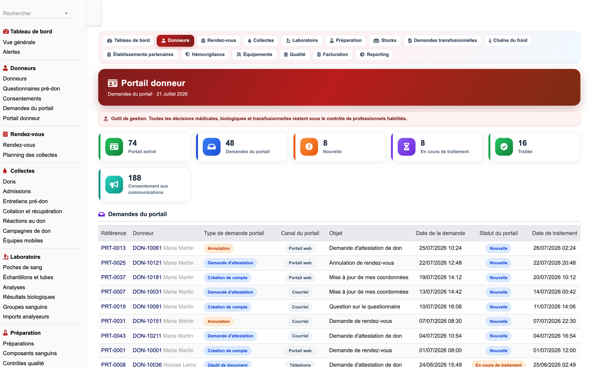
Task: Open the Demandes transfusionnelles tab
Action: click(x=442, y=41)
